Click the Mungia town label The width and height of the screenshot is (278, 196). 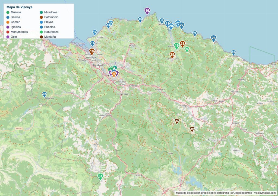(132, 46)
